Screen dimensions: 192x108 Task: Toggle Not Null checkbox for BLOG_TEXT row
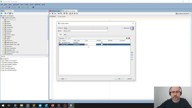pyautogui.click(x=102, y=44)
